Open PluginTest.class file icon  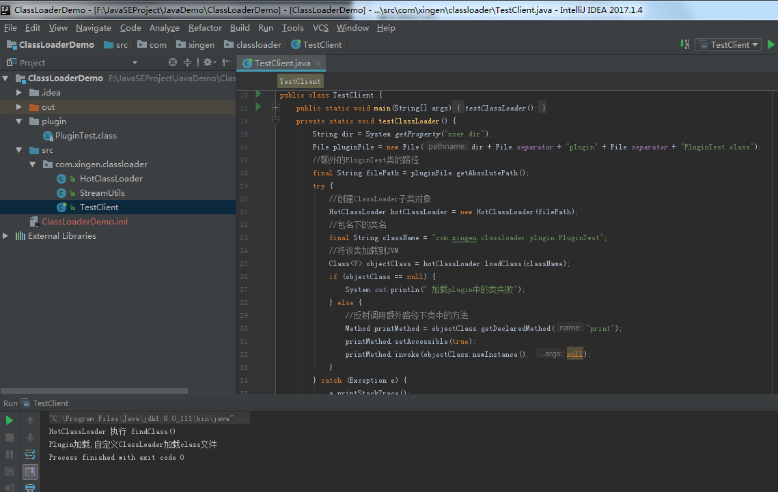(48, 136)
